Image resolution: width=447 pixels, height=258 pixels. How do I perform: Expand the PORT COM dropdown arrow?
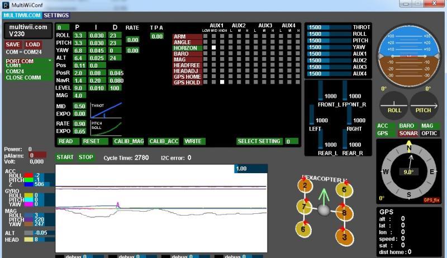(x=49, y=60)
